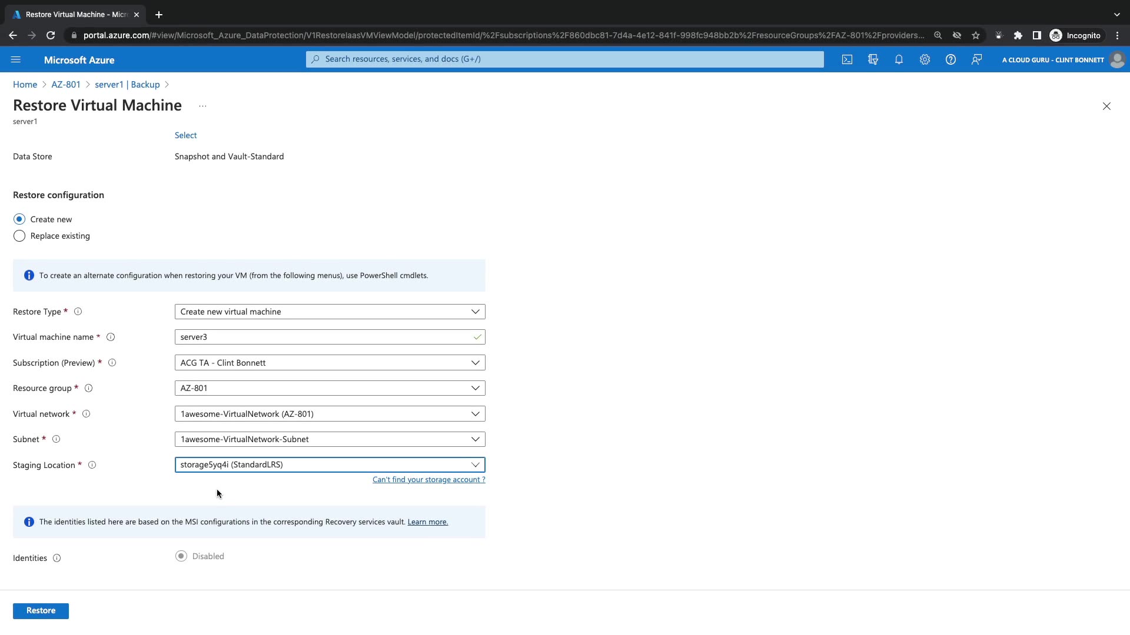Select the Create new radio option
This screenshot has width=1130, height=635.
pyautogui.click(x=19, y=219)
